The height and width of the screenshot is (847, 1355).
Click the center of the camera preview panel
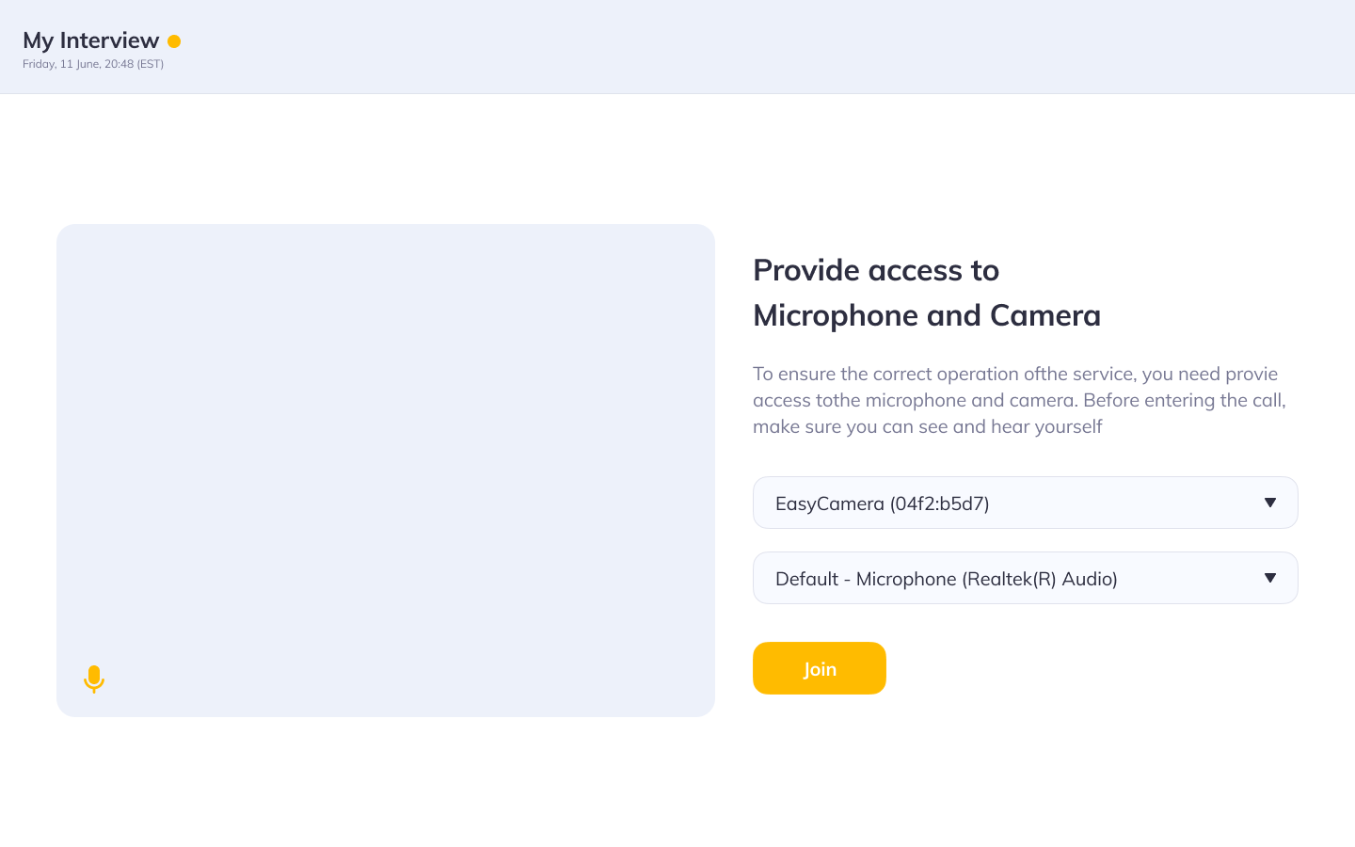point(386,471)
